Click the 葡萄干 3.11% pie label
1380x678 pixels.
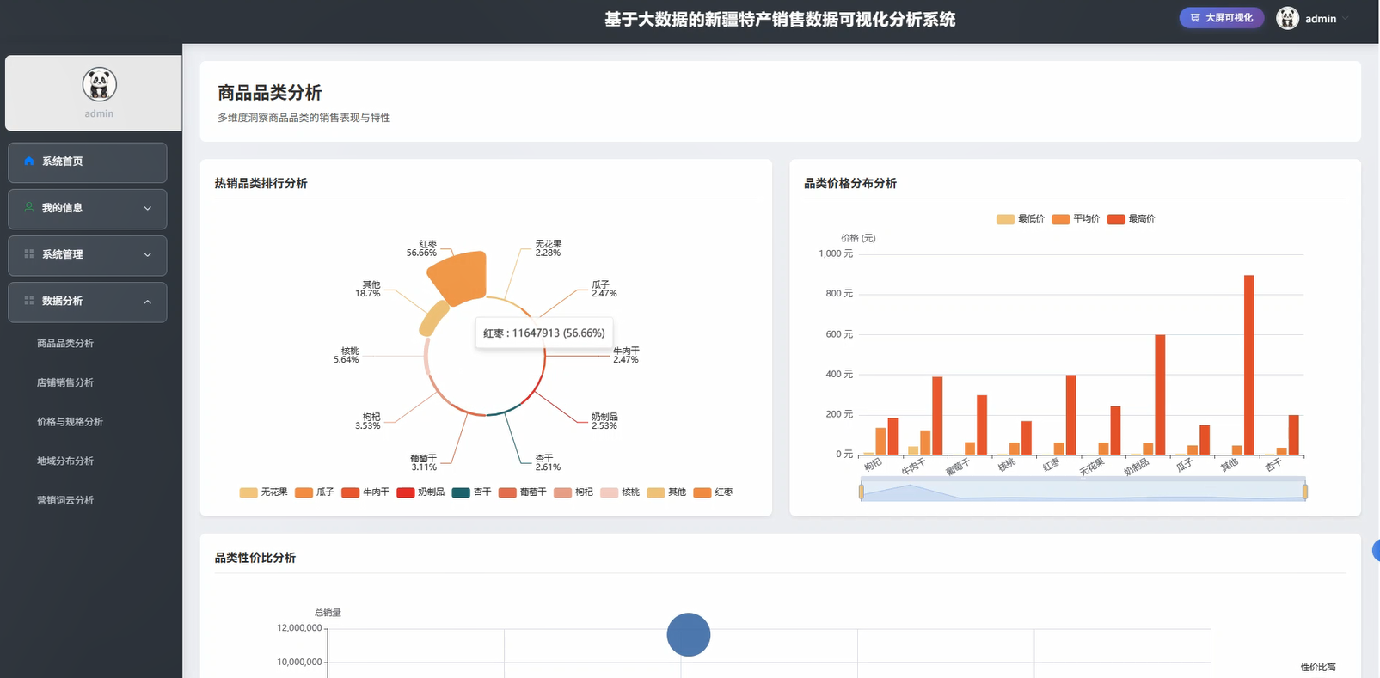click(424, 462)
